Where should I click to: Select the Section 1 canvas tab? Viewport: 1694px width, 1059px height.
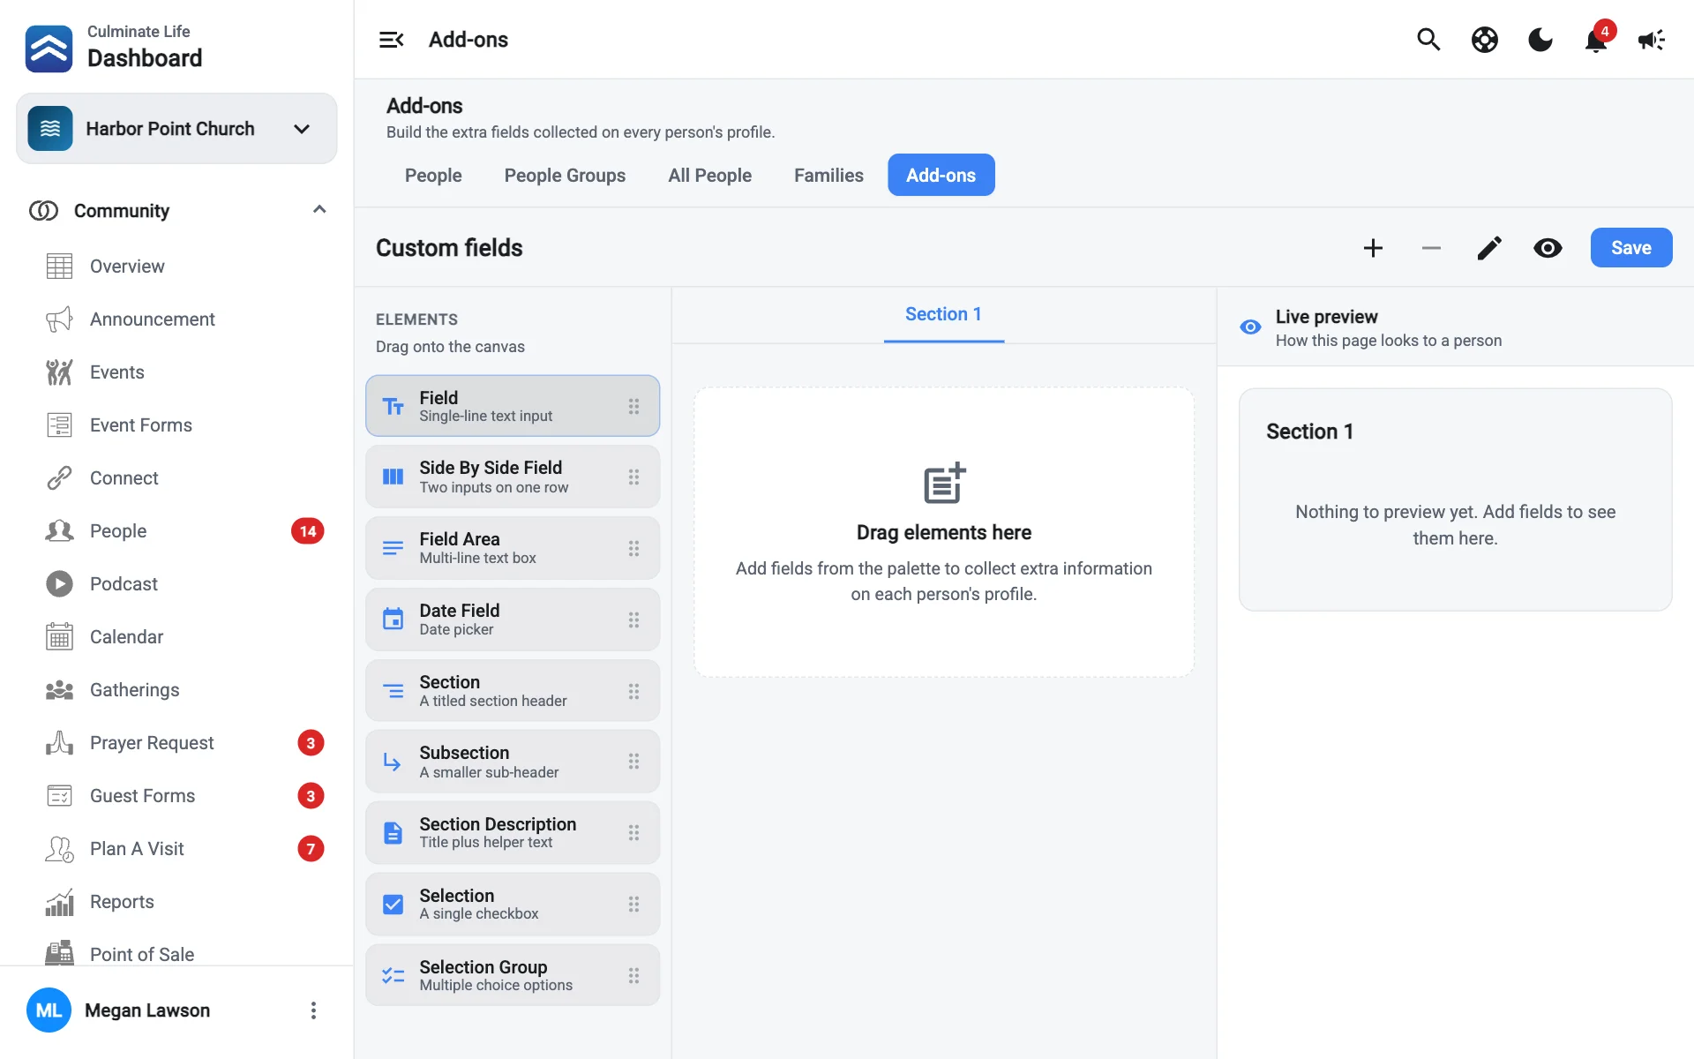pyautogui.click(x=943, y=315)
